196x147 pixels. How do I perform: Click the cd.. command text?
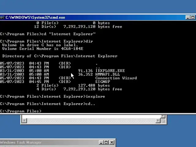coord(90,104)
